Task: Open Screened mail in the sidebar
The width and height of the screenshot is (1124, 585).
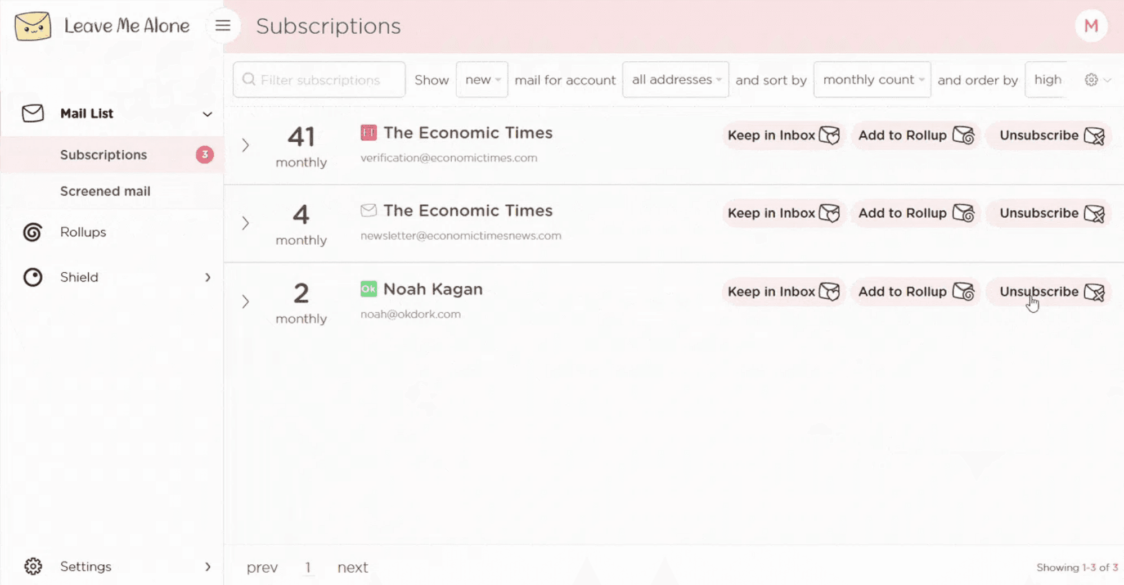Action: pos(105,191)
